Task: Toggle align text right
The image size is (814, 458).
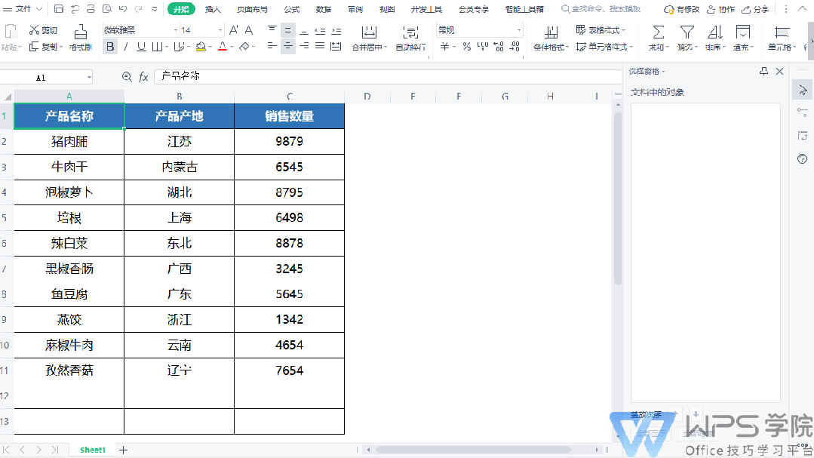Action: 304,46
